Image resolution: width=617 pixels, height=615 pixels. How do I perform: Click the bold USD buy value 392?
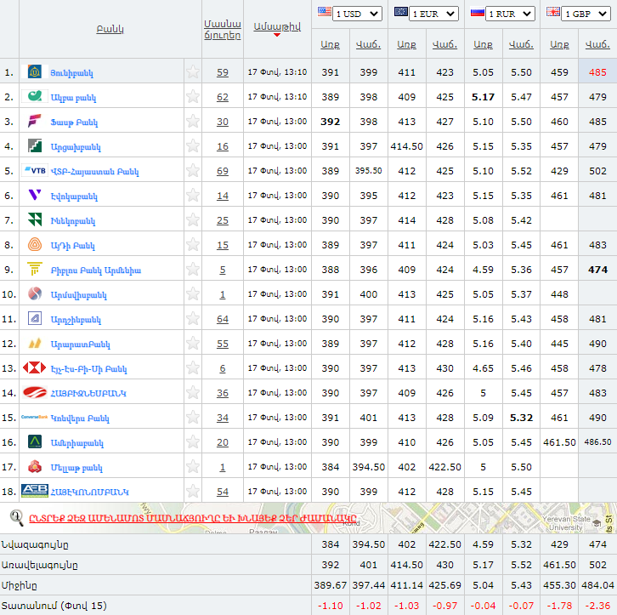[330, 122]
